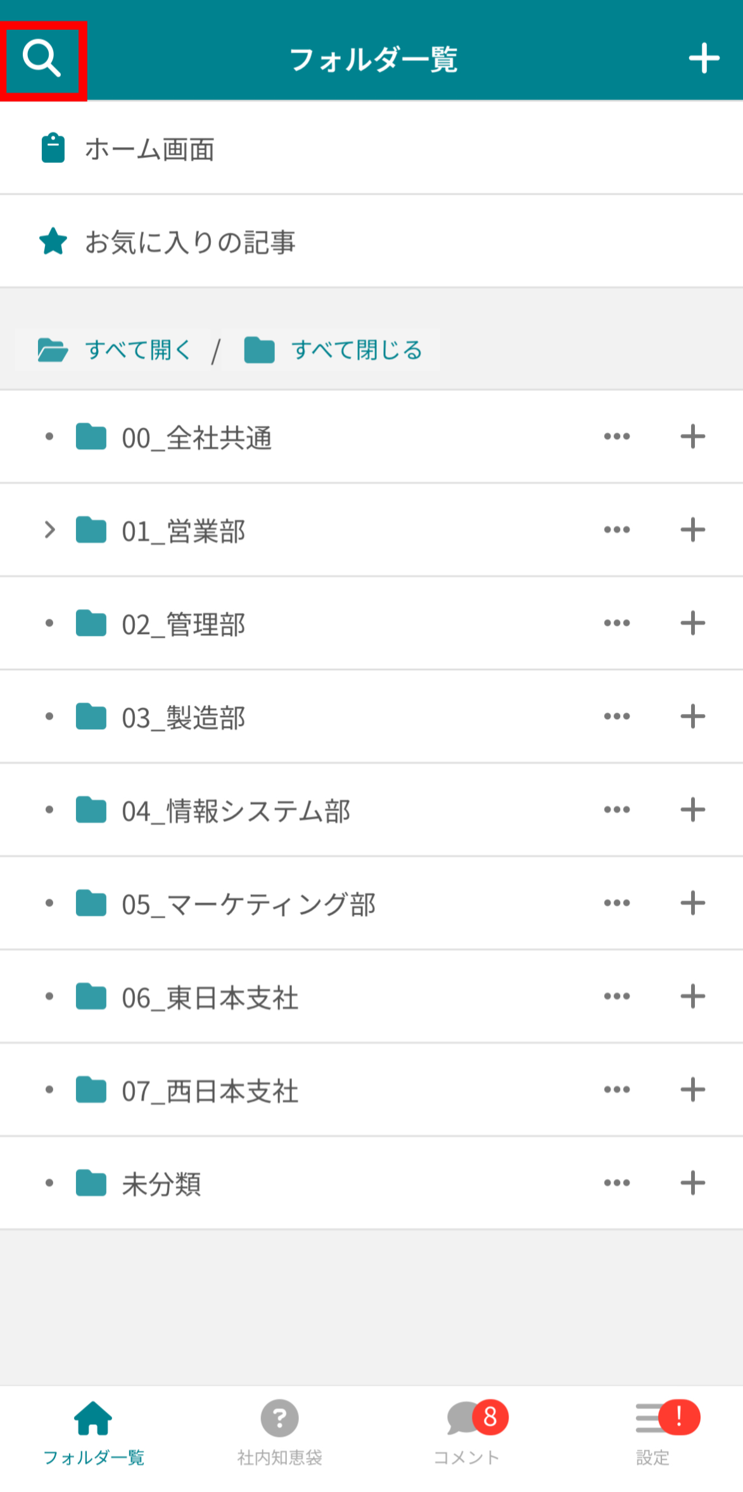Screen dimensions: 743x1492
Task: Open more options for 04_情報システム部
Action: (x=616, y=810)
